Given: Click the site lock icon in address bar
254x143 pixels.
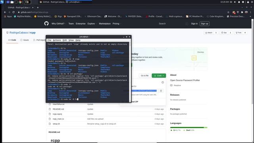Looking at the screenshot, I should (x=19, y=12).
